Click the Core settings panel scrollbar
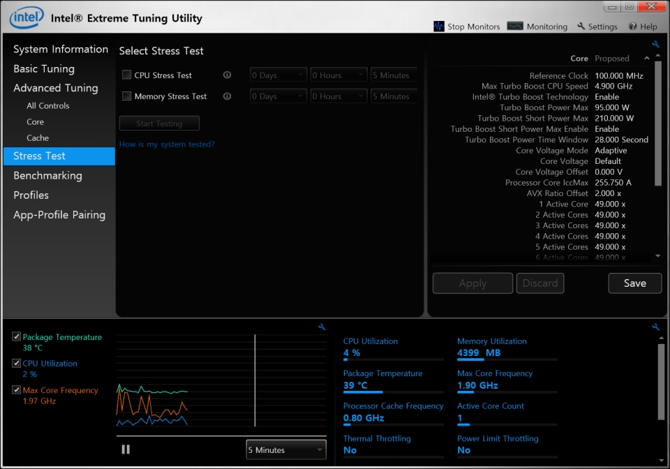The image size is (670, 469). (658, 126)
